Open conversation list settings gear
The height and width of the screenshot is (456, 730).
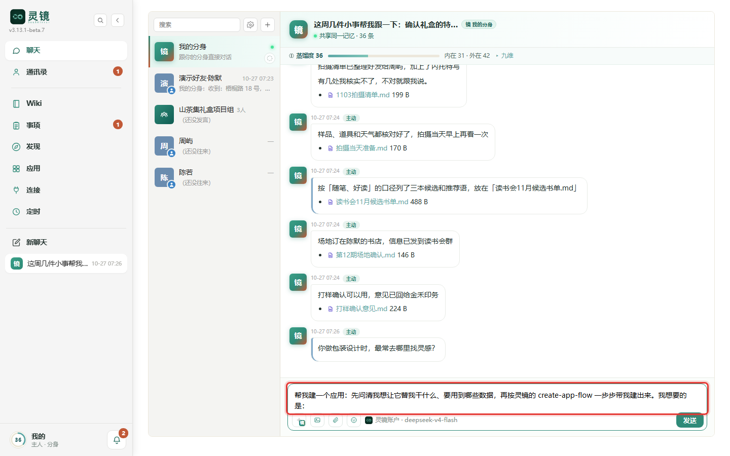[x=250, y=25]
